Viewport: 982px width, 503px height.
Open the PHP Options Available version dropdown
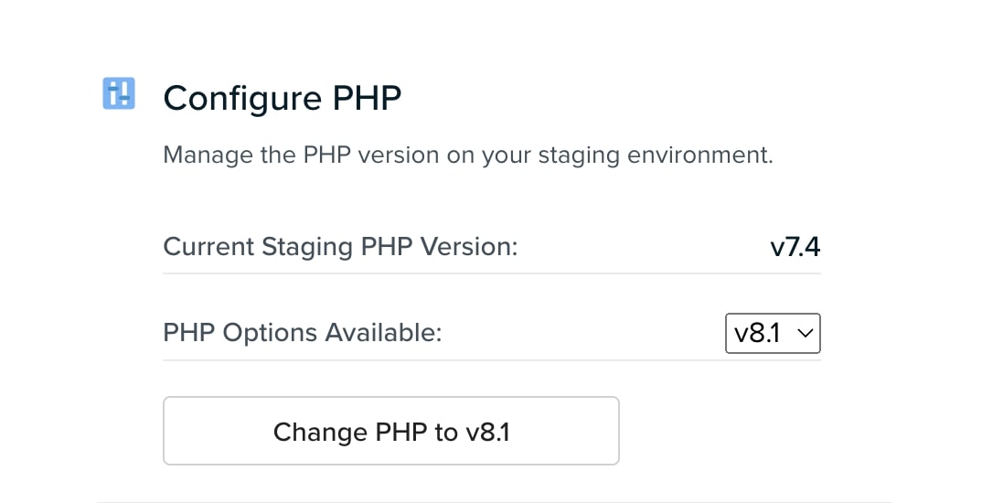773,333
